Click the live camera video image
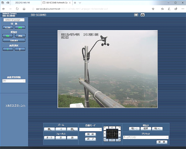 108,69
